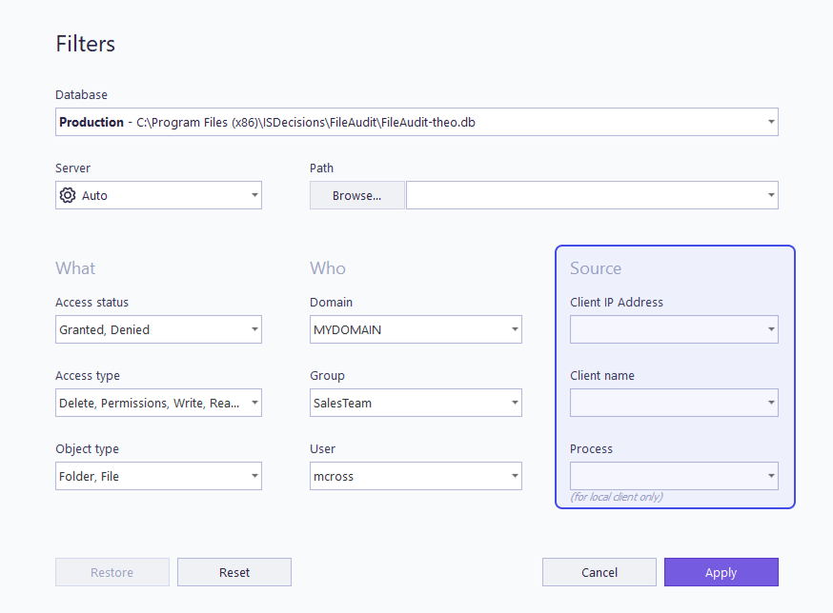Expand the Access type dropdown
Screen dimensions: 833x613
(x=158, y=403)
